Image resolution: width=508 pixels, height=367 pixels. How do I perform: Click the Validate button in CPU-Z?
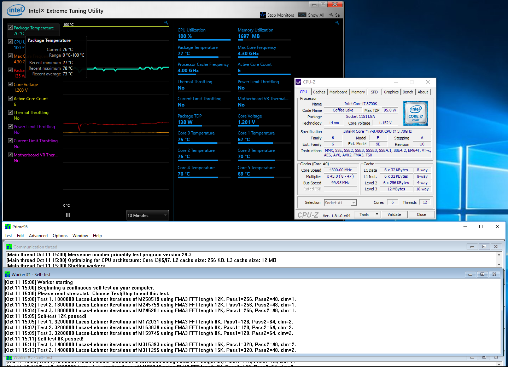(x=394, y=214)
